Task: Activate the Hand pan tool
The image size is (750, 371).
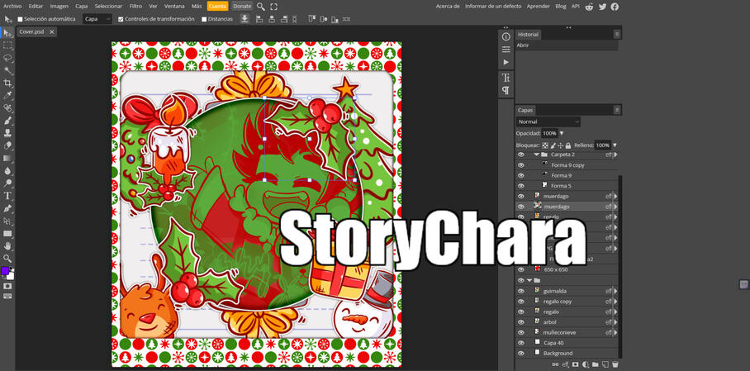Action: click(7, 245)
